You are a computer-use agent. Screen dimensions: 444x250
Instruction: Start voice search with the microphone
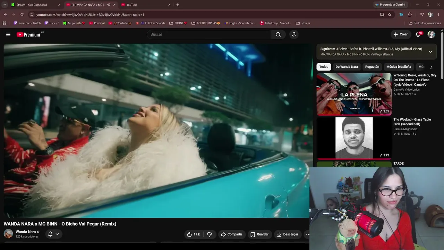coord(294,34)
